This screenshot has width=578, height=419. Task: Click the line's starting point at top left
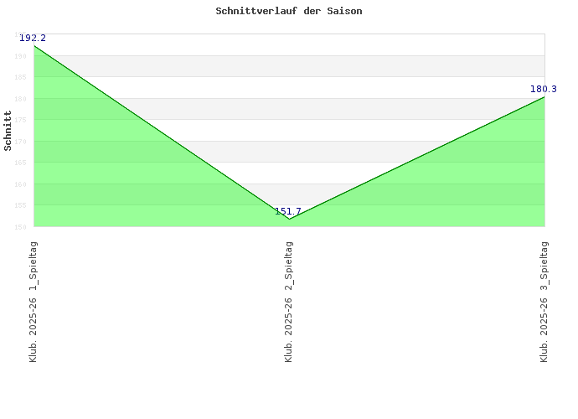click(34, 46)
